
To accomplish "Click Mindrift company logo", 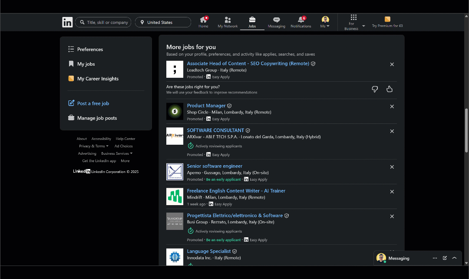I will pyautogui.click(x=175, y=196).
